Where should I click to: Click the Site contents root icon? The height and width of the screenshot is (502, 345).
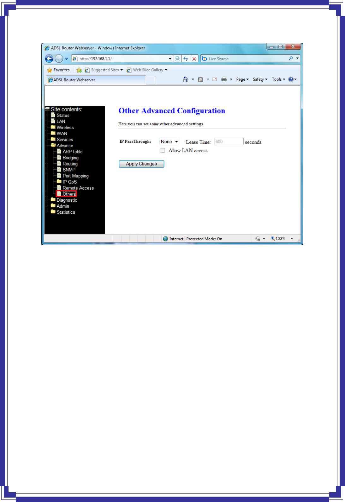coord(47,109)
